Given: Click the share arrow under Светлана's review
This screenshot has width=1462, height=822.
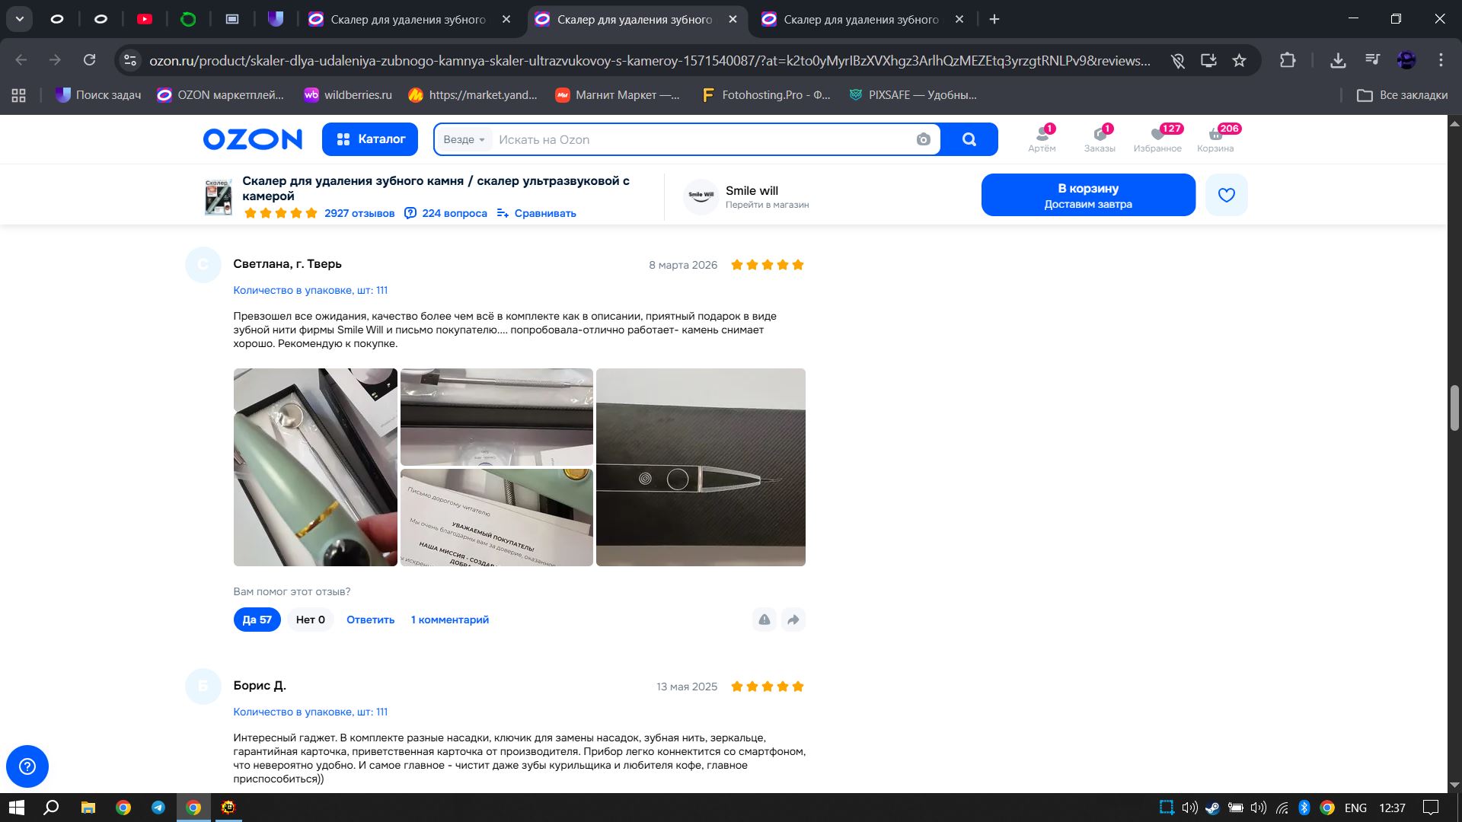Looking at the screenshot, I should pos(793,620).
